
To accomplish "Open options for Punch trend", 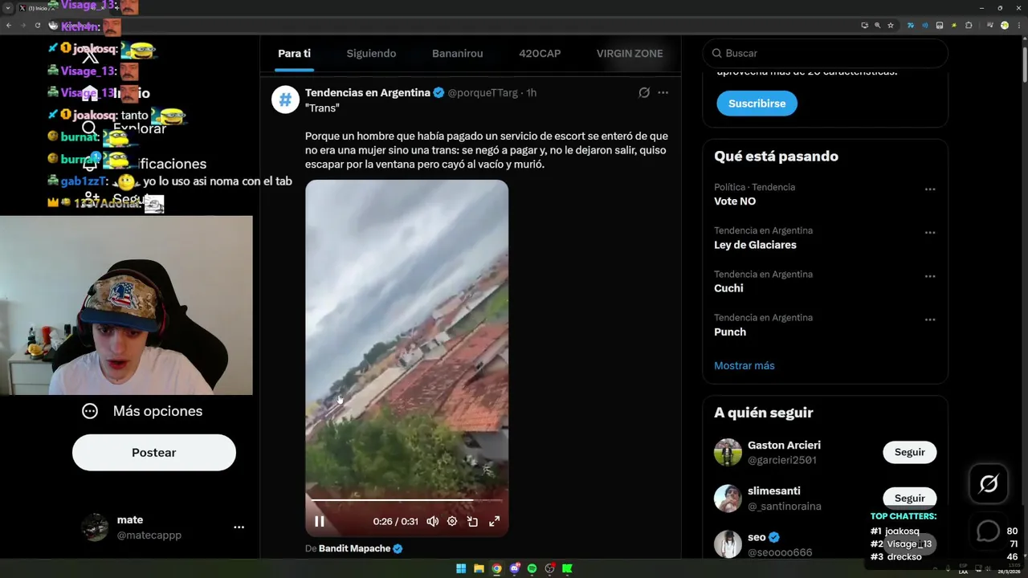I will (x=930, y=320).
